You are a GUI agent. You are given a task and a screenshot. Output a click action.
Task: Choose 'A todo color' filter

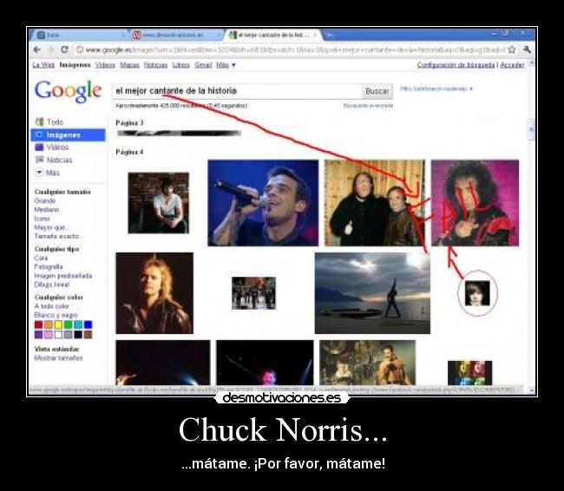(x=52, y=306)
